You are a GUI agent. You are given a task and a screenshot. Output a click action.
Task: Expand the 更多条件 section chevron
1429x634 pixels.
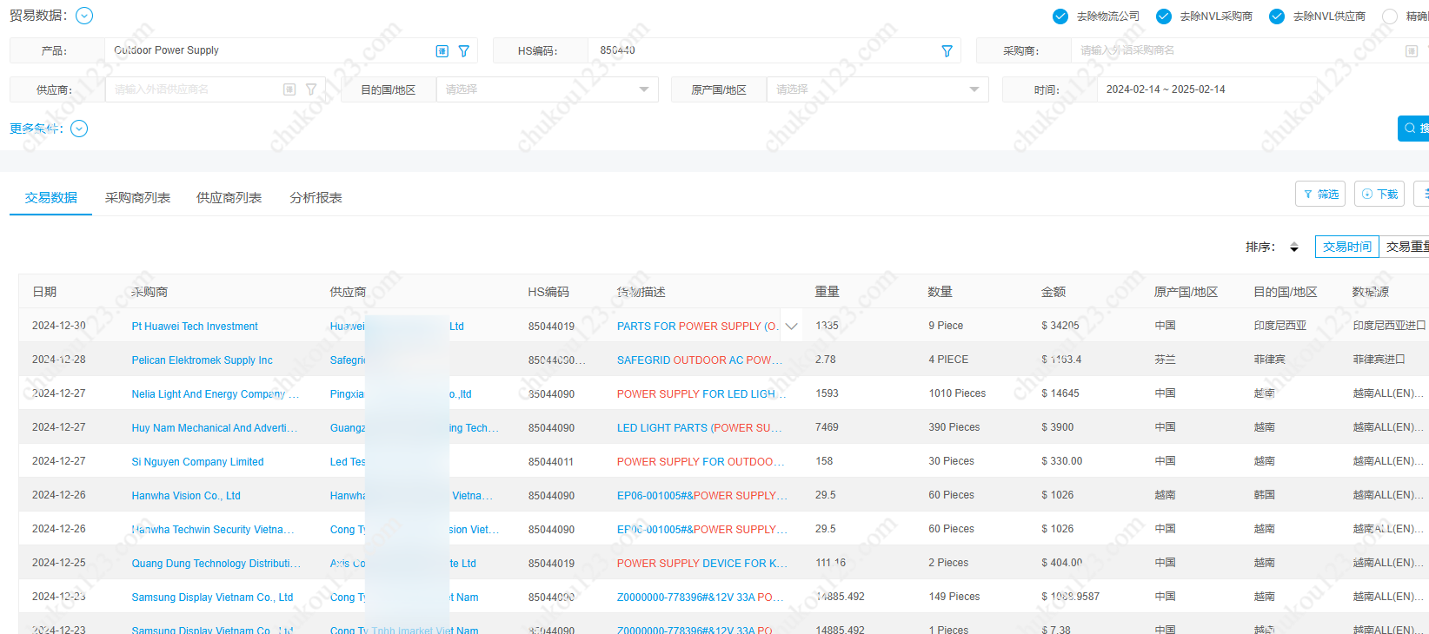pos(79,129)
